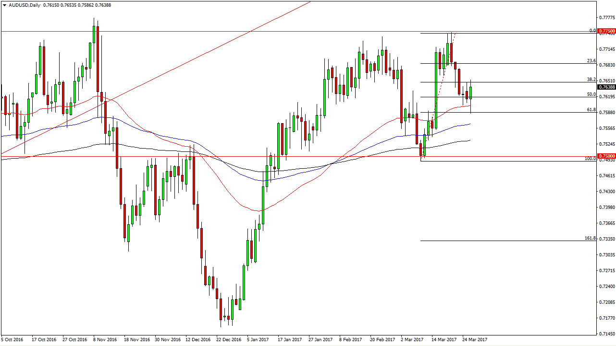
Task: Click the red horizontal line at 0.75000
Action: (x=288, y=155)
